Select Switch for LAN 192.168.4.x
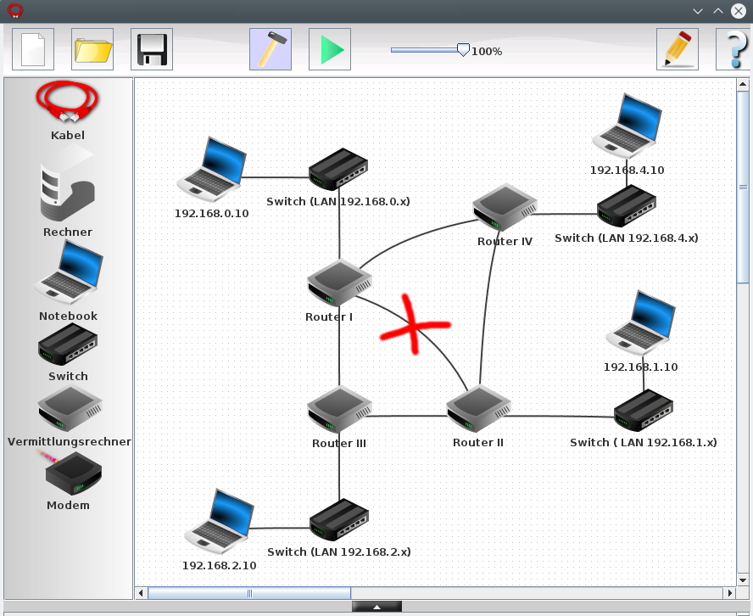 pos(627,205)
